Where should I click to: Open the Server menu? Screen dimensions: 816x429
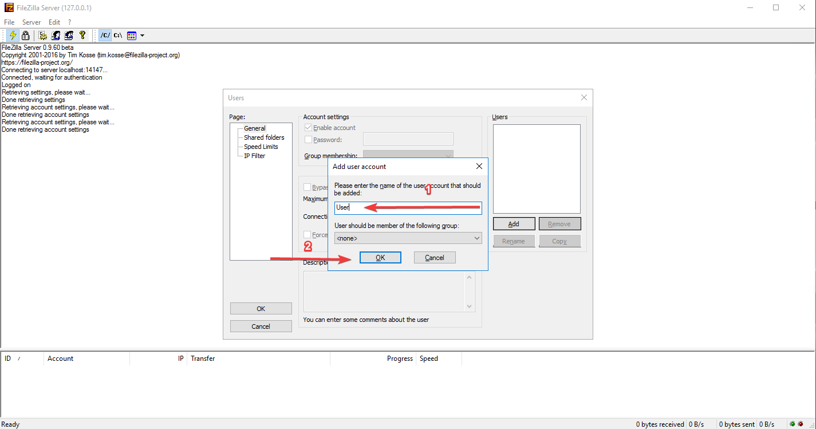[x=31, y=22]
